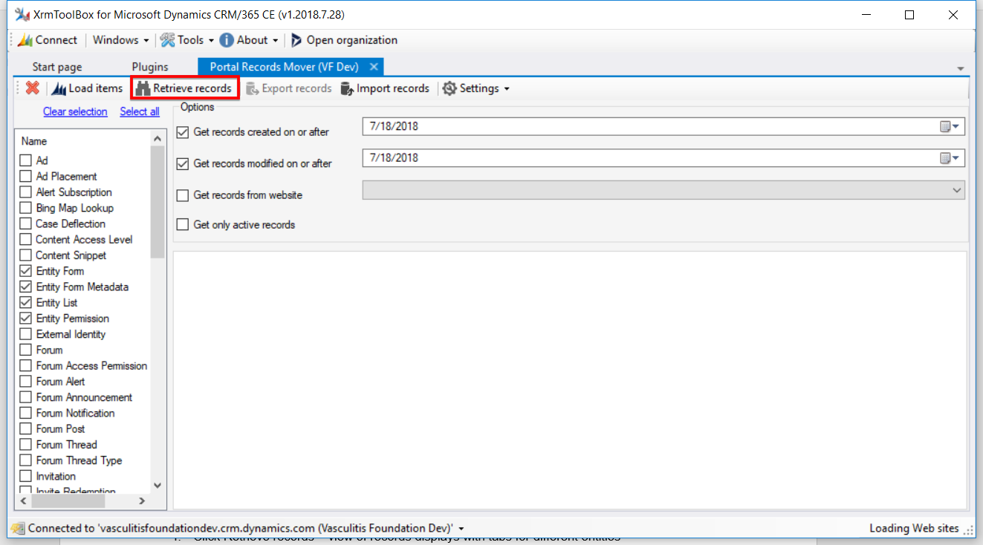
Task: Click the Select all link
Action: 140,111
